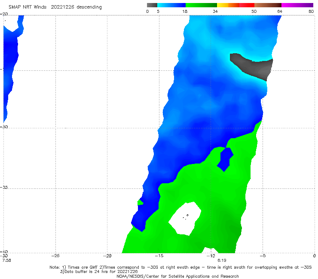Viewport: 318px width, 279px height.
Task: Click the '-10' longitude axis label
Action: (211, 256)
